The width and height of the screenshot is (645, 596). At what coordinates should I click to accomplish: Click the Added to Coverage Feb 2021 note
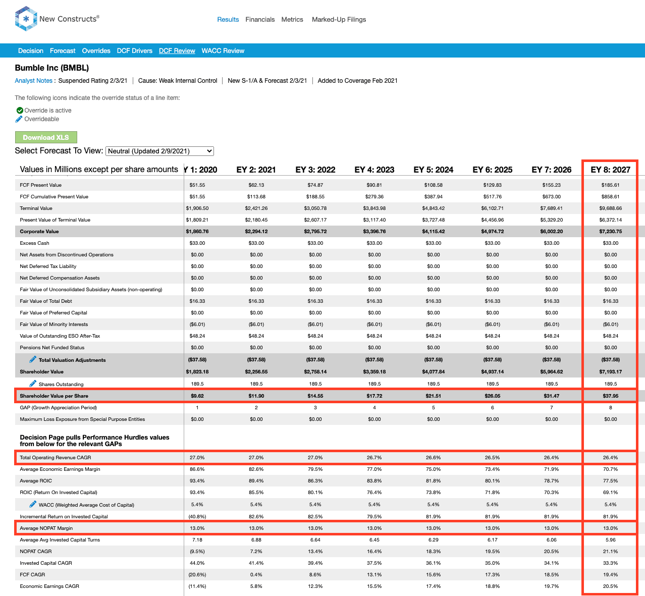point(358,81)
